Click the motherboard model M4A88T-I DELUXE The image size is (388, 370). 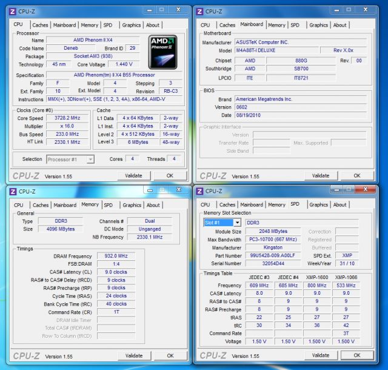277,50
